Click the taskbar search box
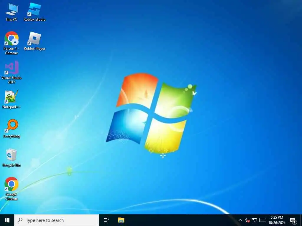302x226 pixels. point(57,220)
